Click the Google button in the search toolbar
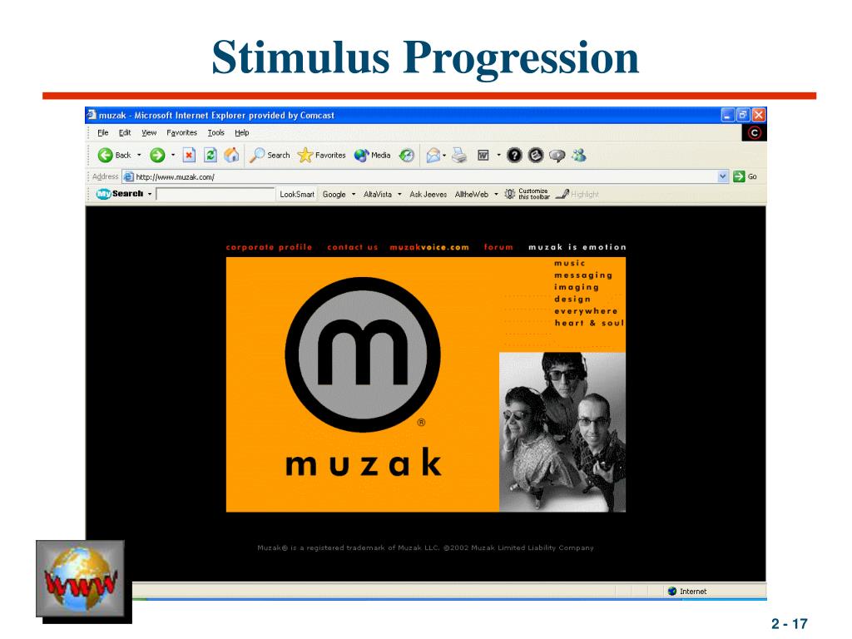The width and height of the screenshot is (852, 639). (x=334, y=195)
